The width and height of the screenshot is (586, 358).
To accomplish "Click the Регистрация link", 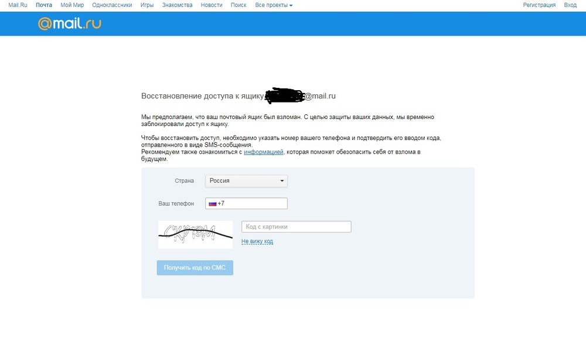I will tap(539, 5).
